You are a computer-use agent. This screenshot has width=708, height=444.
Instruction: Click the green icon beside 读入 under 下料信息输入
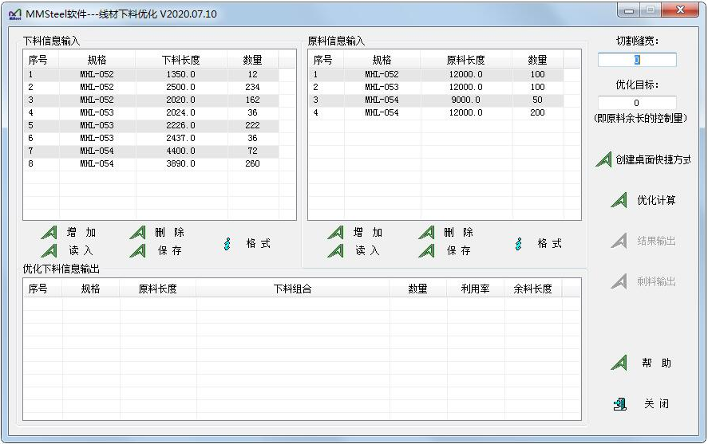coord(49,250)
